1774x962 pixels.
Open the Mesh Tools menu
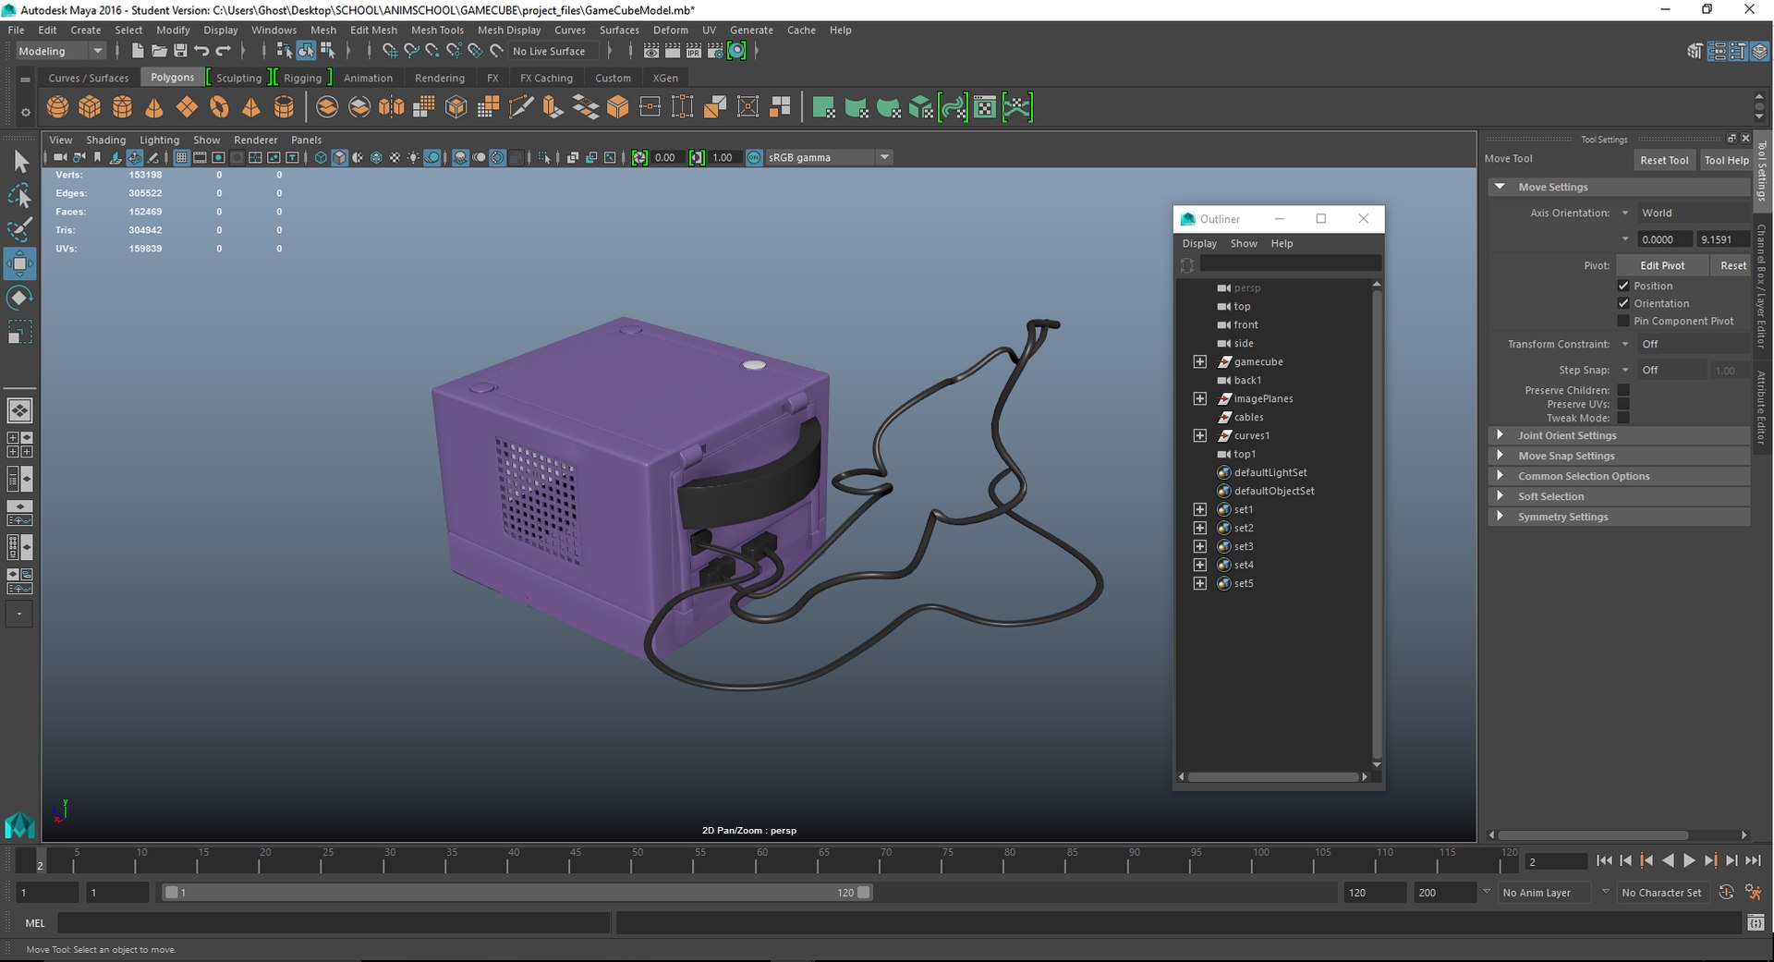437,30
